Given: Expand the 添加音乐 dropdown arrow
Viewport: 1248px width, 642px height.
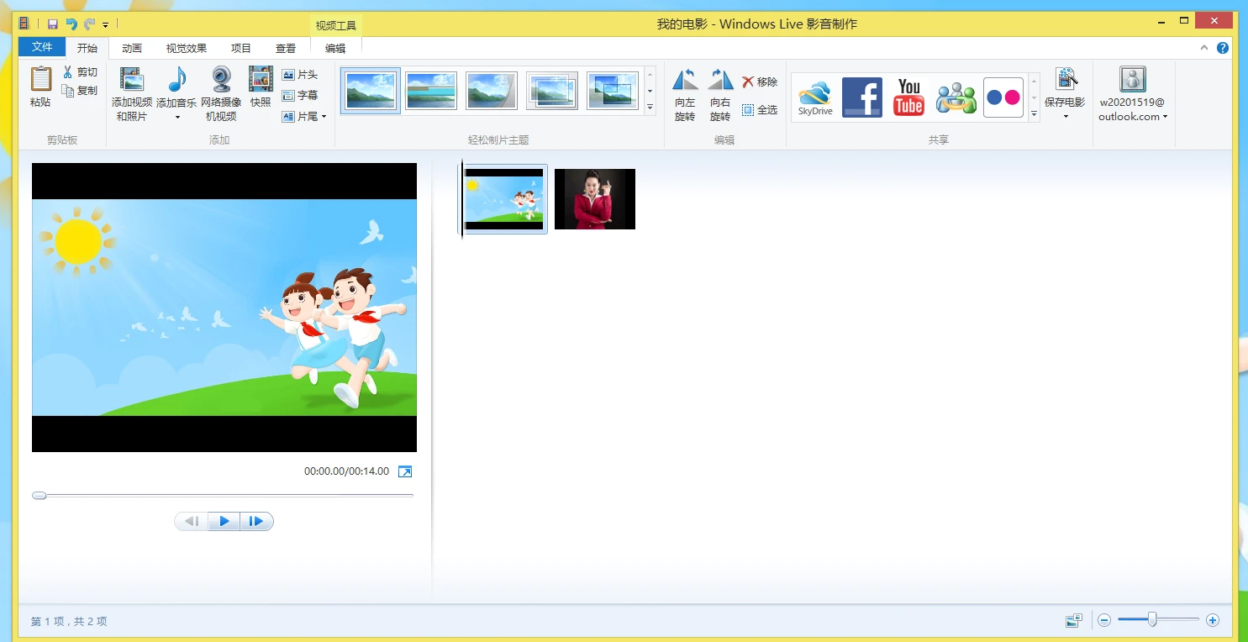Looking at the screenshot, I should click(177, 118).
